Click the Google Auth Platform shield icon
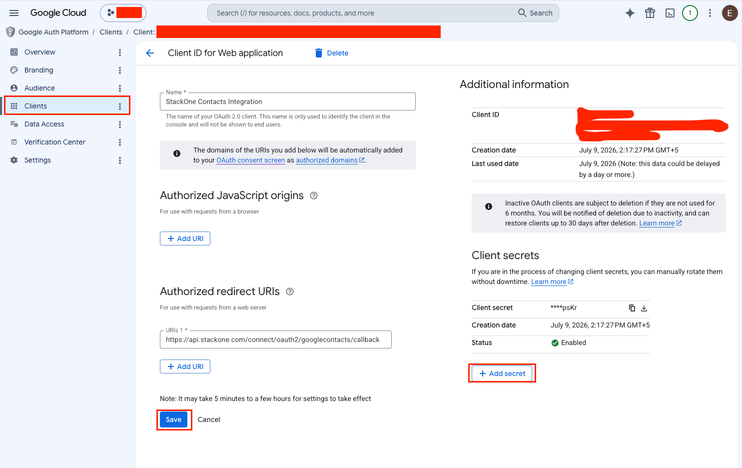 [10, 32]
